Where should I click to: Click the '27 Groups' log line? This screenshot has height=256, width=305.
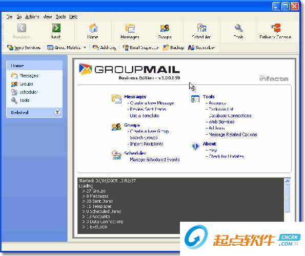point(94,191)
